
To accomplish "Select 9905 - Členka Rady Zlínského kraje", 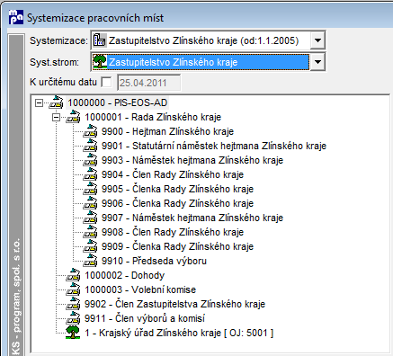I will (x=177, y=189).
